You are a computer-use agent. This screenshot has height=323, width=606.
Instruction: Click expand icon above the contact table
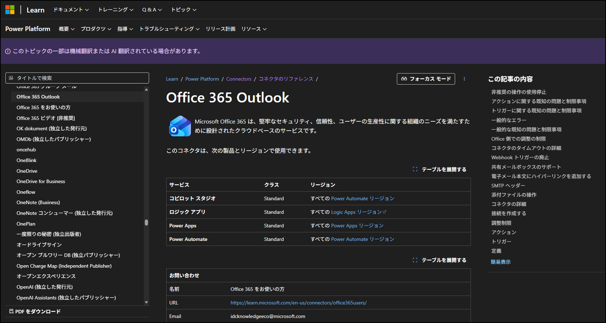[415, 260]
